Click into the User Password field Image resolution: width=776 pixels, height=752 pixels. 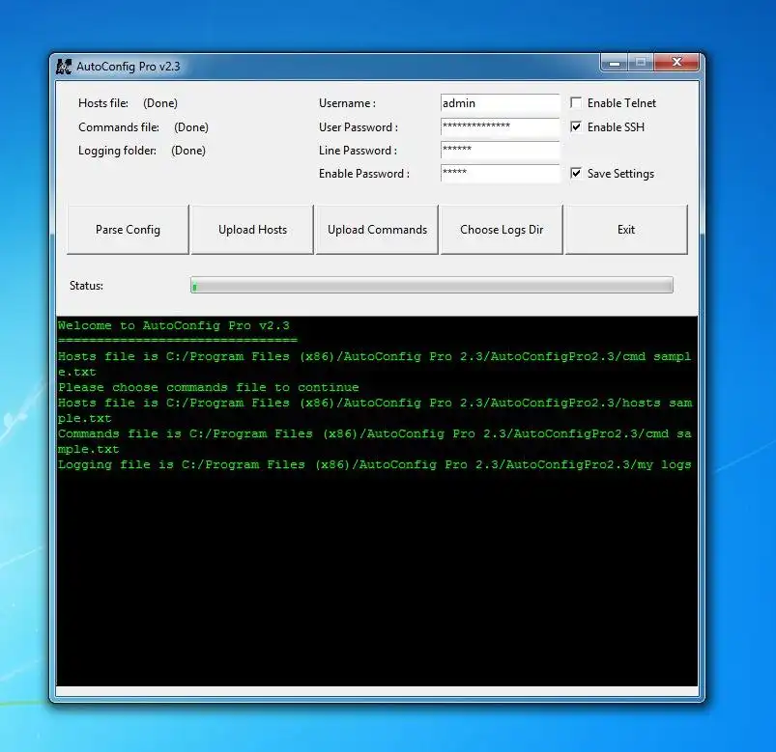pos(500,126)
